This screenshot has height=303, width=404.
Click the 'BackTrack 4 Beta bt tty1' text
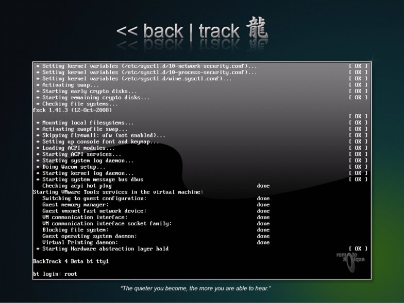coord(71,261)
